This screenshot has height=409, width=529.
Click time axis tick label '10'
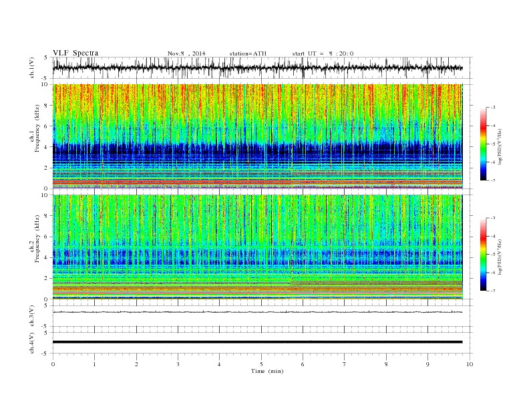click(470, 364)
